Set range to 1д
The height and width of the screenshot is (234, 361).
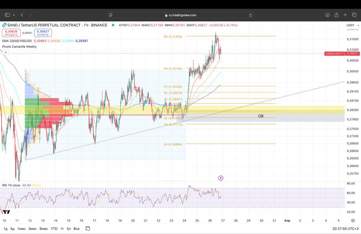tap(6, 228)
